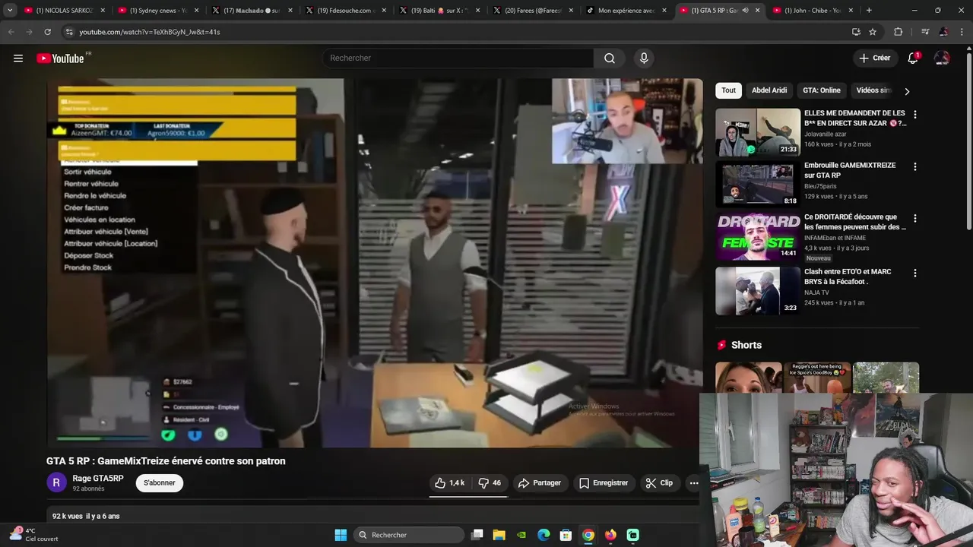The height and width of the screenshot is (547, 973).
Task: Open options for "ELLES ME DEMANDENT" video
Action: click(x=914, y=115)
